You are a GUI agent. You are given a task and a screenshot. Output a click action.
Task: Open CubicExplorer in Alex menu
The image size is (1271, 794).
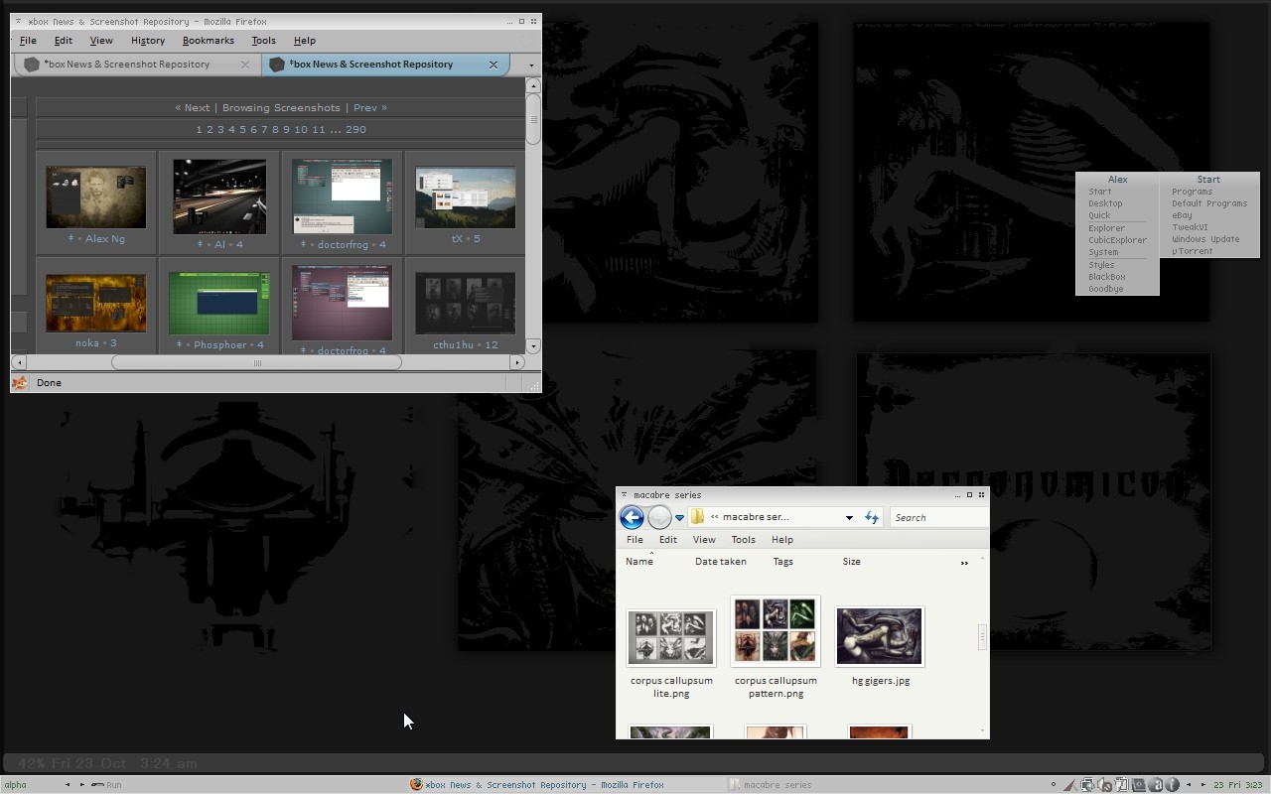pyautogui.click(x=1117, y=240)
